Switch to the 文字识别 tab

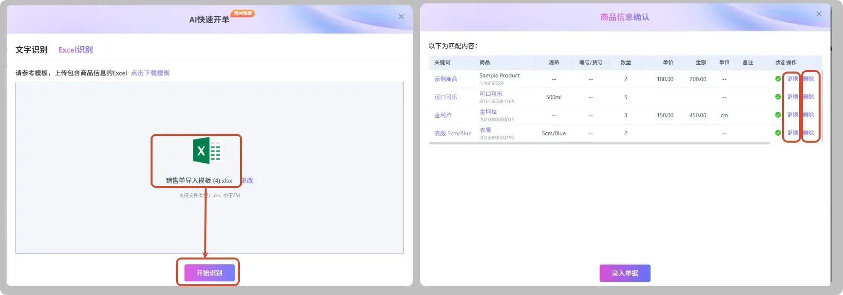pyautogui.click(x=31, y=50)
